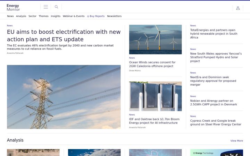Read Cypress Creek and Google article
Screen dimensions: 250x156
[x=216, y=123]
